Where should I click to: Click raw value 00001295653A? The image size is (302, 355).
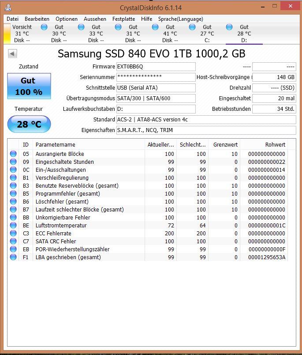267,257
